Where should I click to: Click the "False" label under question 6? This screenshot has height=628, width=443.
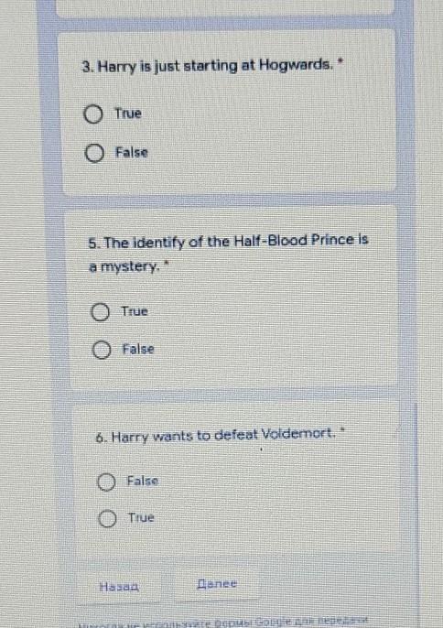[143, 481]
